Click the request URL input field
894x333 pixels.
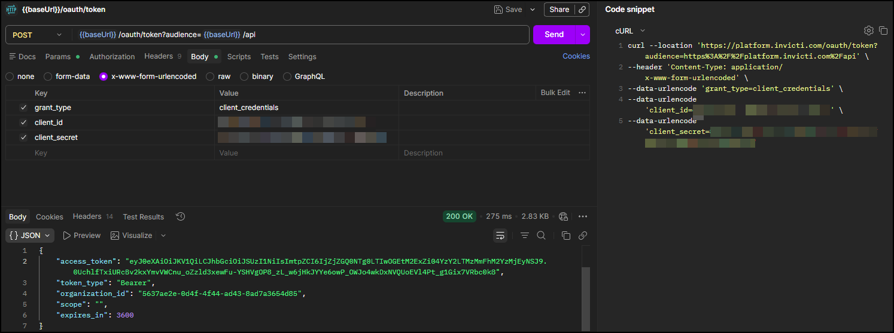tap(359, 35)
